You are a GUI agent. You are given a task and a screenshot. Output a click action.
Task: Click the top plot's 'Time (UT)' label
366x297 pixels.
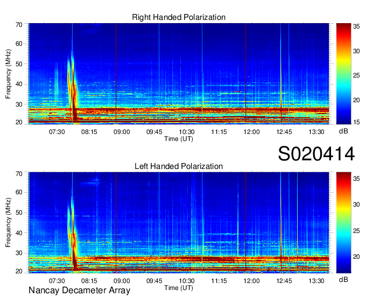pos(179,139)
